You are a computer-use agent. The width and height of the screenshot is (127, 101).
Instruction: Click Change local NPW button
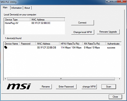tap(83, 32)
